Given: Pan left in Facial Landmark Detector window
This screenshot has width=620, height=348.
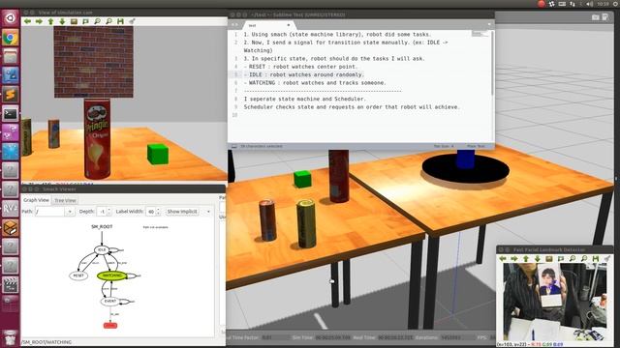Looking at the screenshot, I should point(503,259).
